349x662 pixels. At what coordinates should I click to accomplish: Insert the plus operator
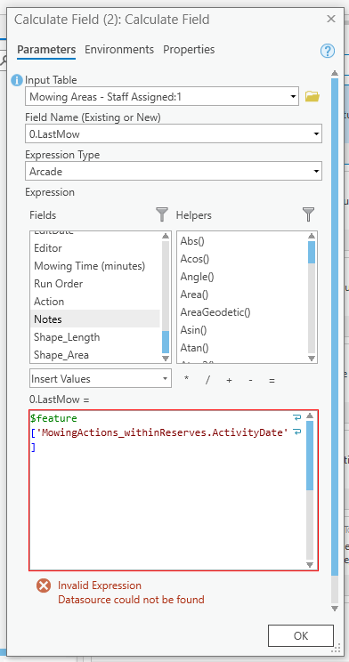point(229,380)
